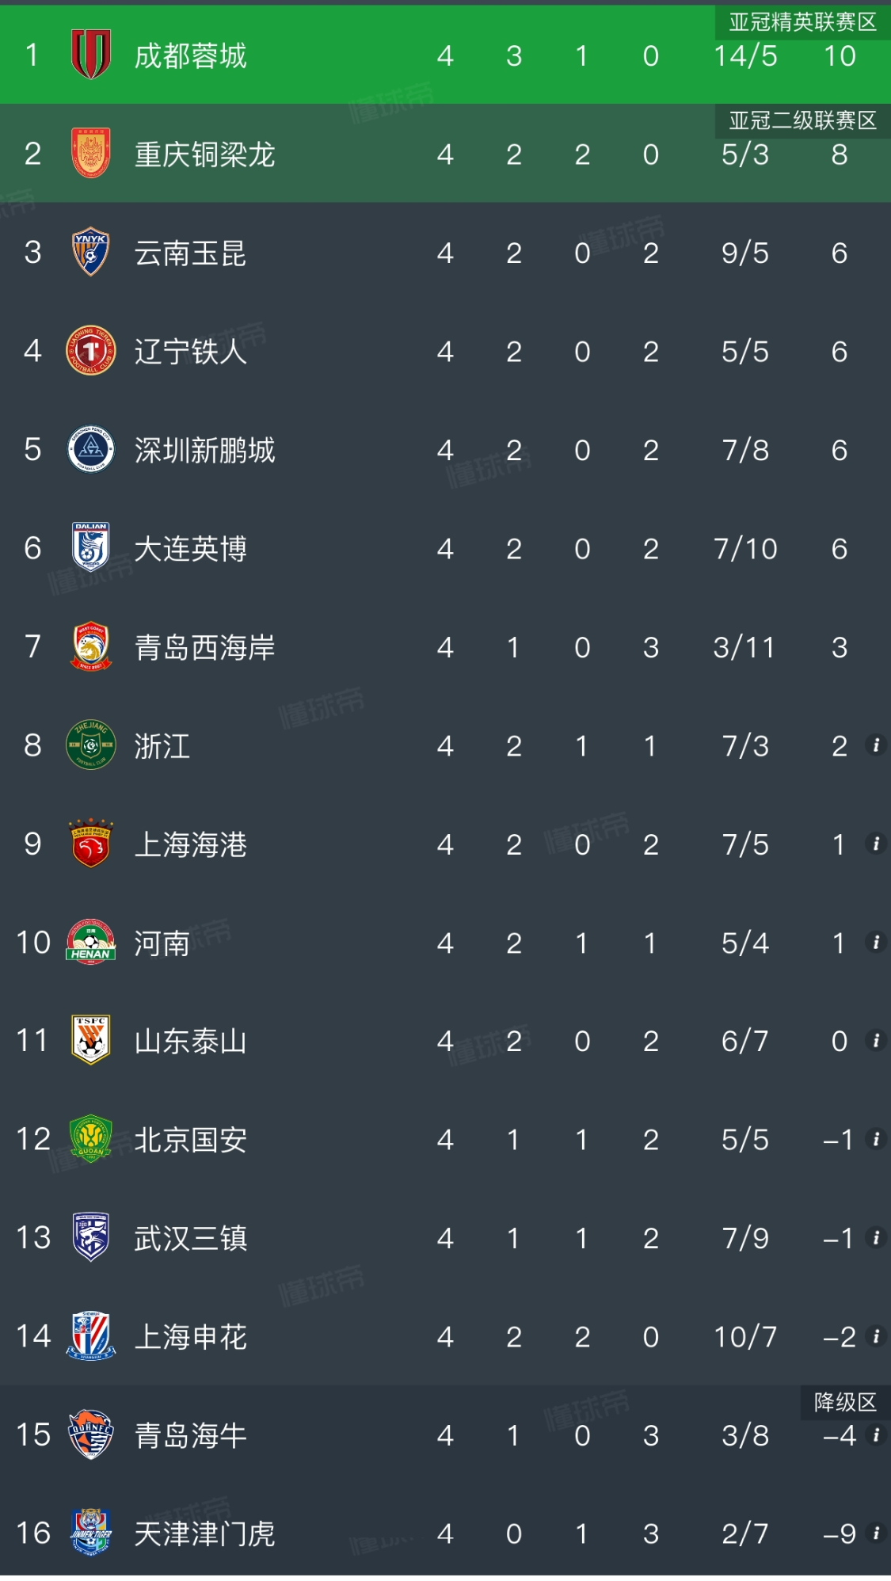891x1581 pixels.
Task: Tap the Chengdu Rongcheng (成都蓉城) club crest
Action: click(90, 55)
